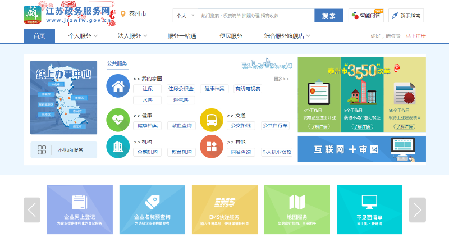
Task: Expand the 综合服务旗舰店 menu
Action: (287, 36)
